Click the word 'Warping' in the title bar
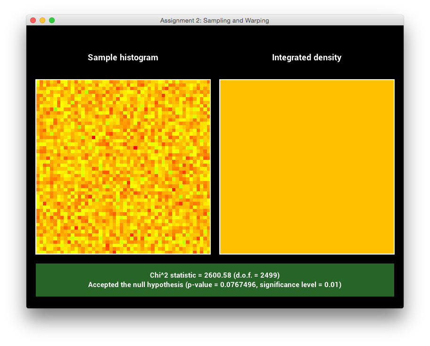Viewport: 430px width, 346px height. (257, 21)
